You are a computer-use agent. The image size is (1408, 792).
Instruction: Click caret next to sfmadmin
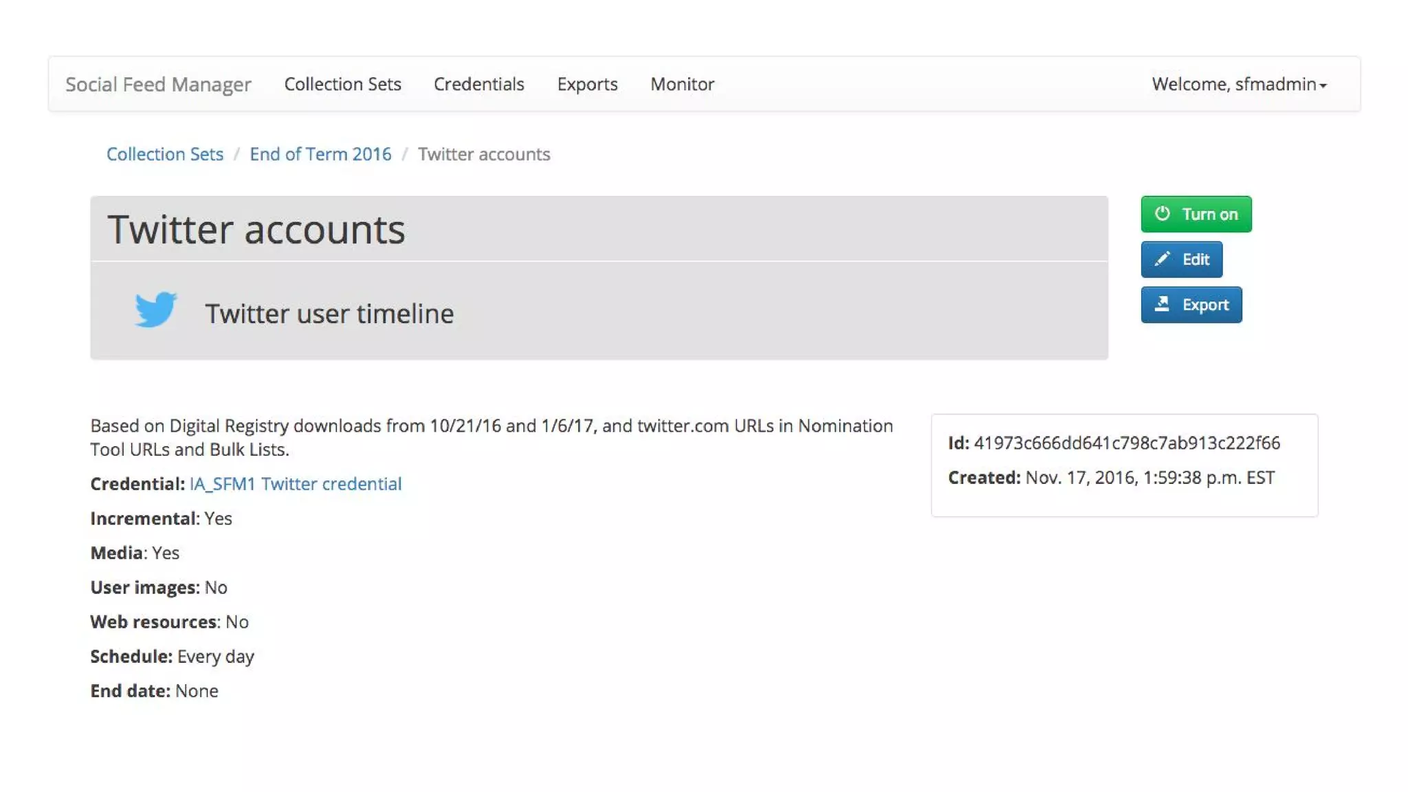[1323, 85]
